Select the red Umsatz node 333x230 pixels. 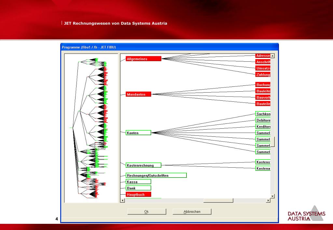click(x=263, y=68)
